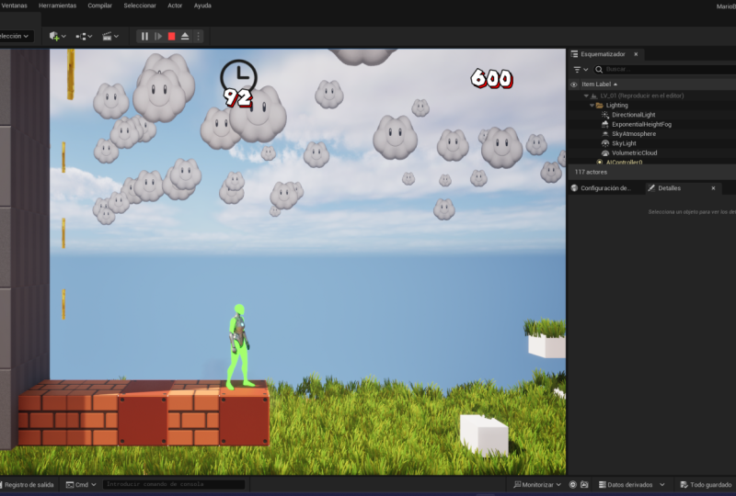Close the Detalles tab
The width and height of the screenshot is (736, 496).
pos(714,188)
